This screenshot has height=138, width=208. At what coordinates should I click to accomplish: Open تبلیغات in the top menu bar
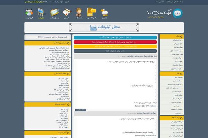tap(170, 2)
